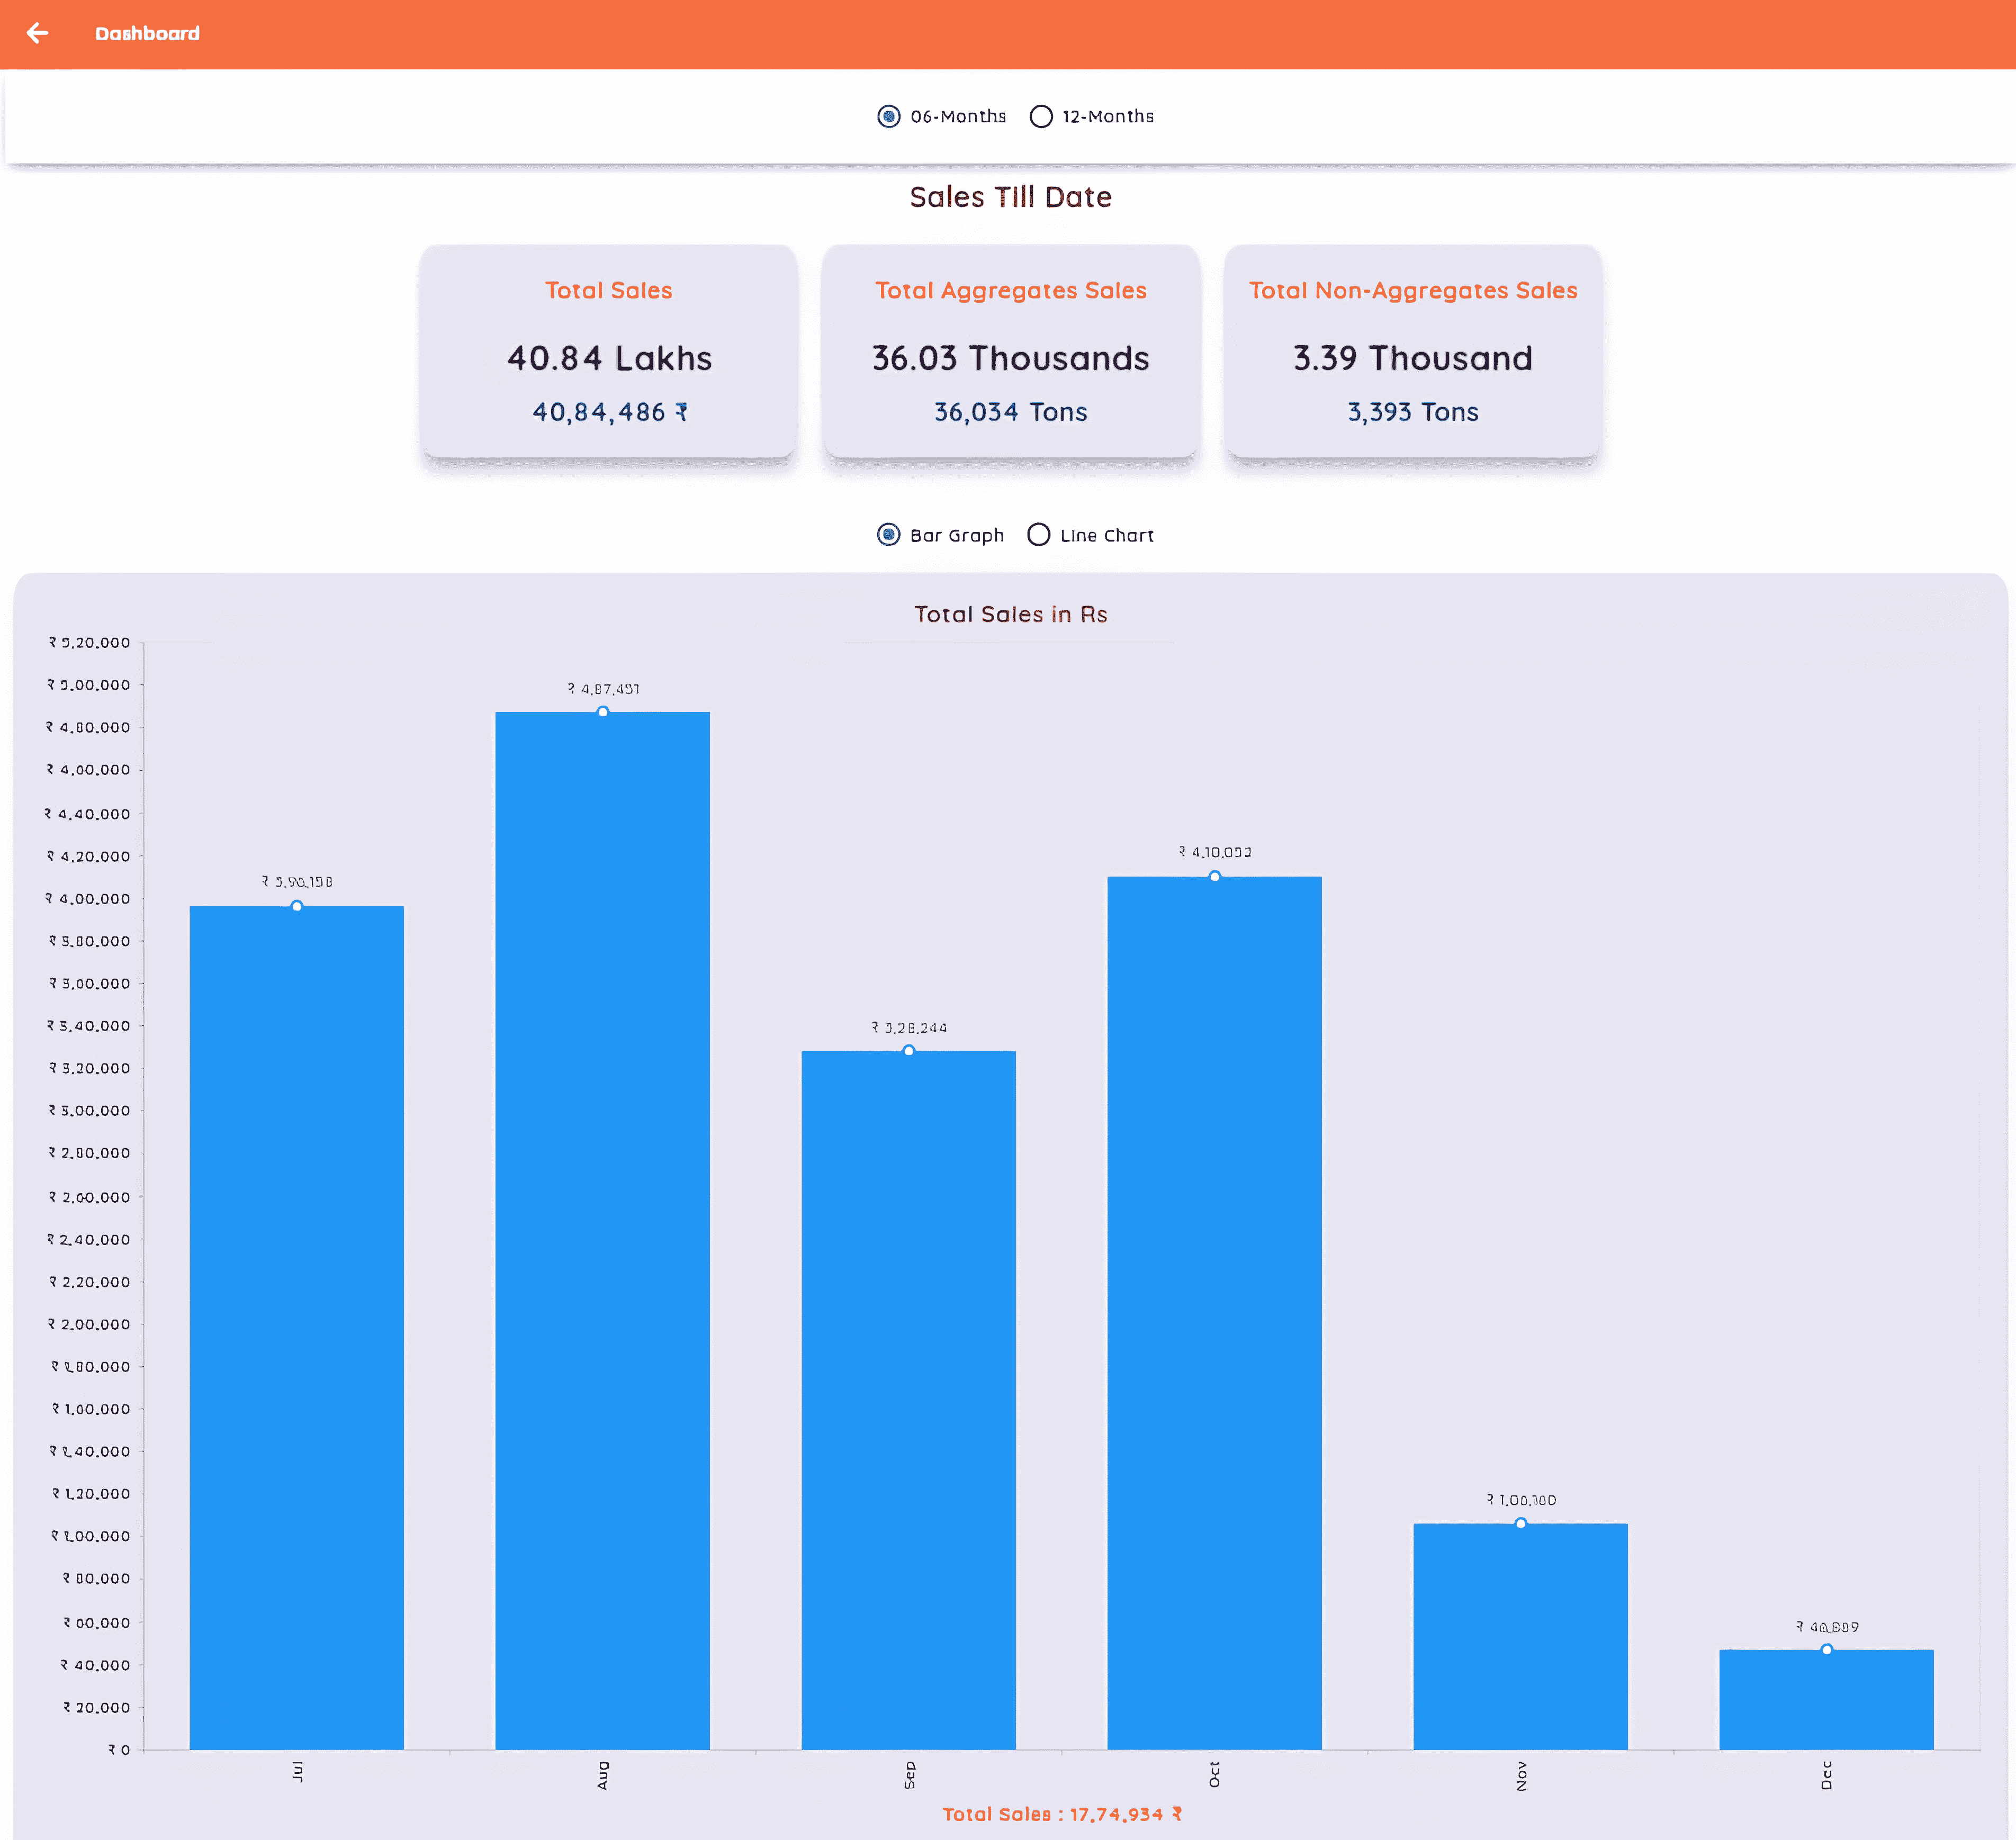The width and height of the screenshot is (2016, 1840).
Task: Click the Sales Till Date heading
Action: tap(1010, 197)
